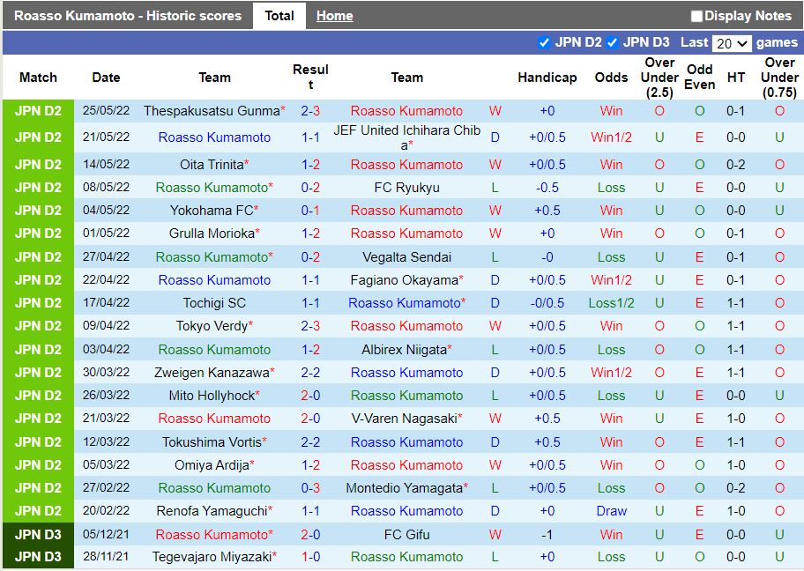Click the 2-3 result on 25/05/22
Viewport: 804px width, 571px height.
(310, 111)
